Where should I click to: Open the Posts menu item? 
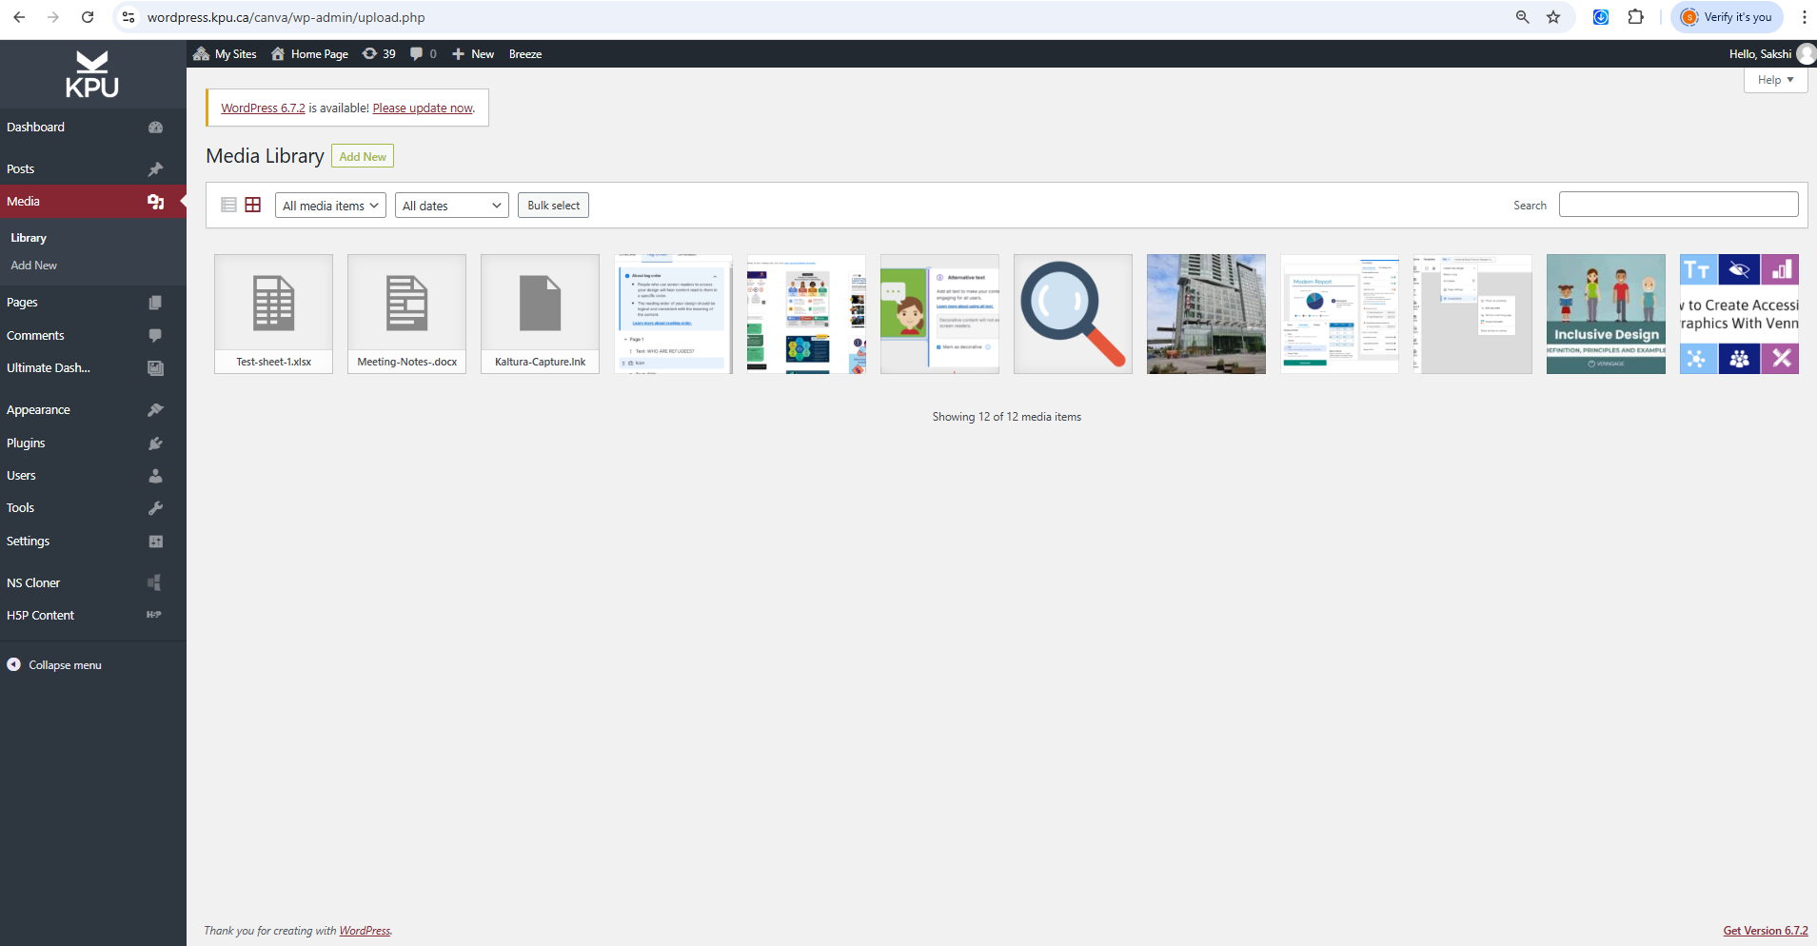(20, 169)
